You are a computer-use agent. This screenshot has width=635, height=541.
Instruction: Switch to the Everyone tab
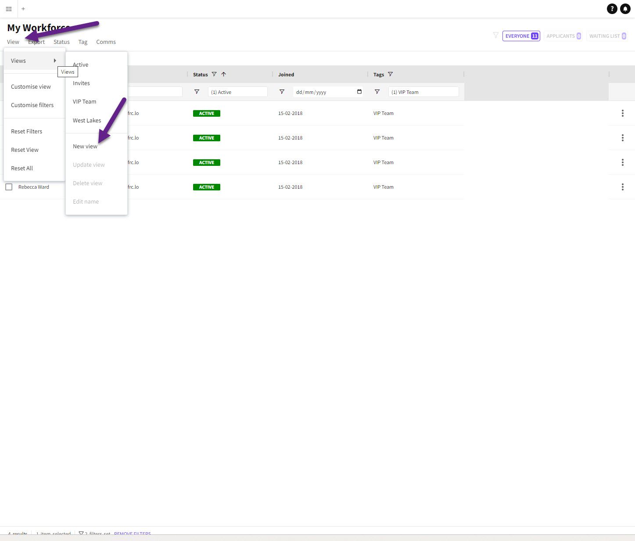point(521,36)
